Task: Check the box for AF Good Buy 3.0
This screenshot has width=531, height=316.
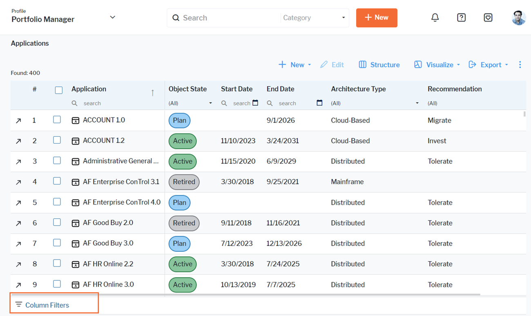Action: tap(57, 242)
